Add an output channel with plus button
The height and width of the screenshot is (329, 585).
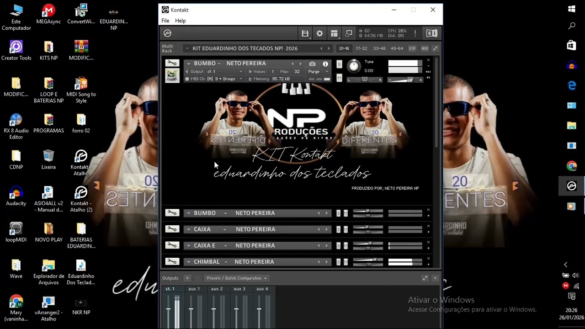click(x=187, y=278)
